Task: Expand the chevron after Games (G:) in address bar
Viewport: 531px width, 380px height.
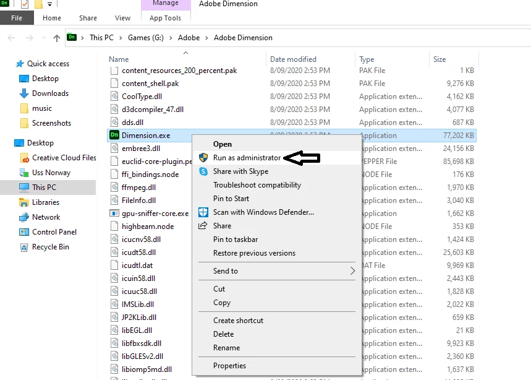Action: coord(171,38)
